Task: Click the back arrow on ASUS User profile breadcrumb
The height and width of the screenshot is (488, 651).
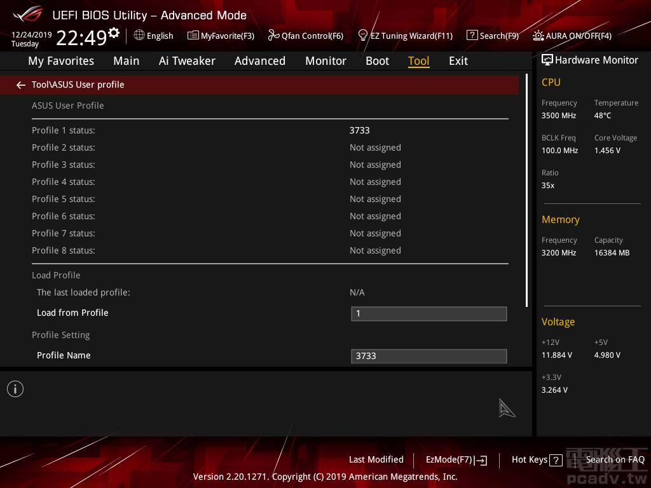Action: coord(21,85)
